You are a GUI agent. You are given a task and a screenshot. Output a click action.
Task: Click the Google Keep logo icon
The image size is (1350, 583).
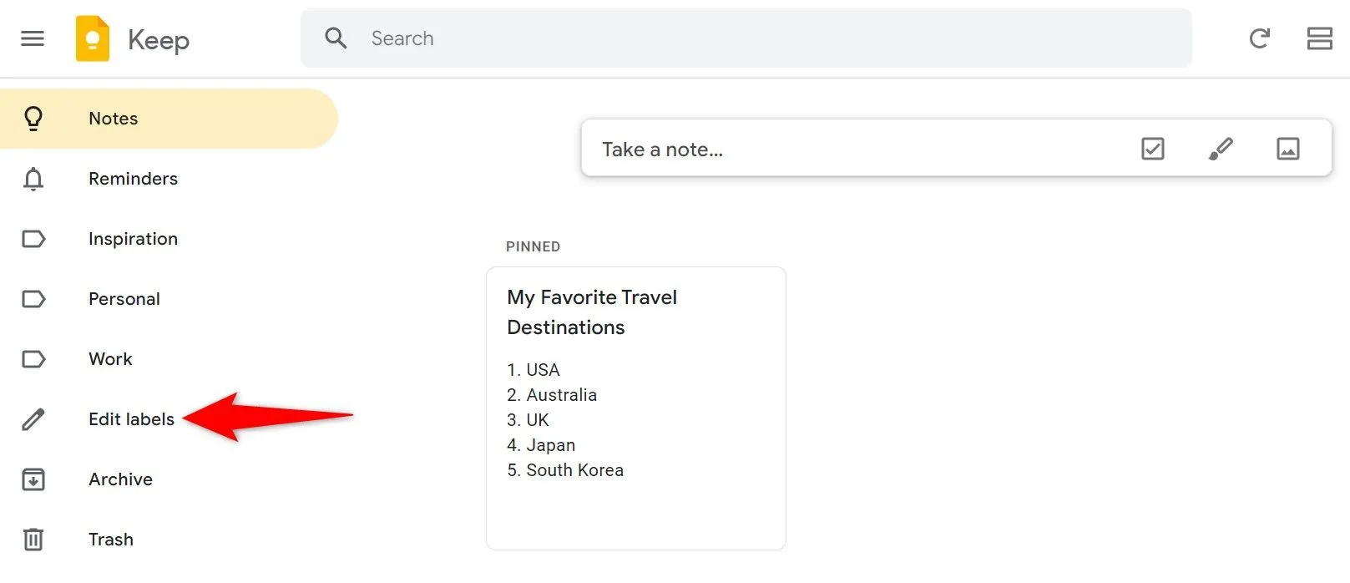click(x=93, y=38)
